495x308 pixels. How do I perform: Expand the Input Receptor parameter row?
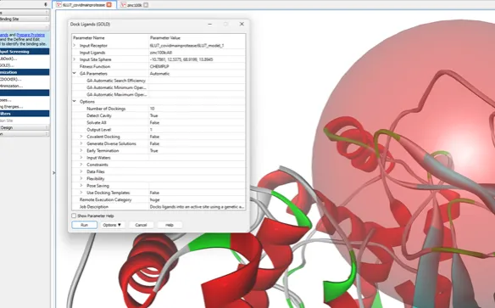click(x=75, y=46)
